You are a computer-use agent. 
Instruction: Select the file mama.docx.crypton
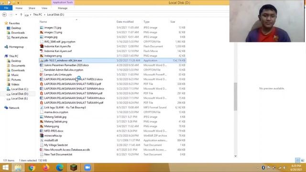56,112
